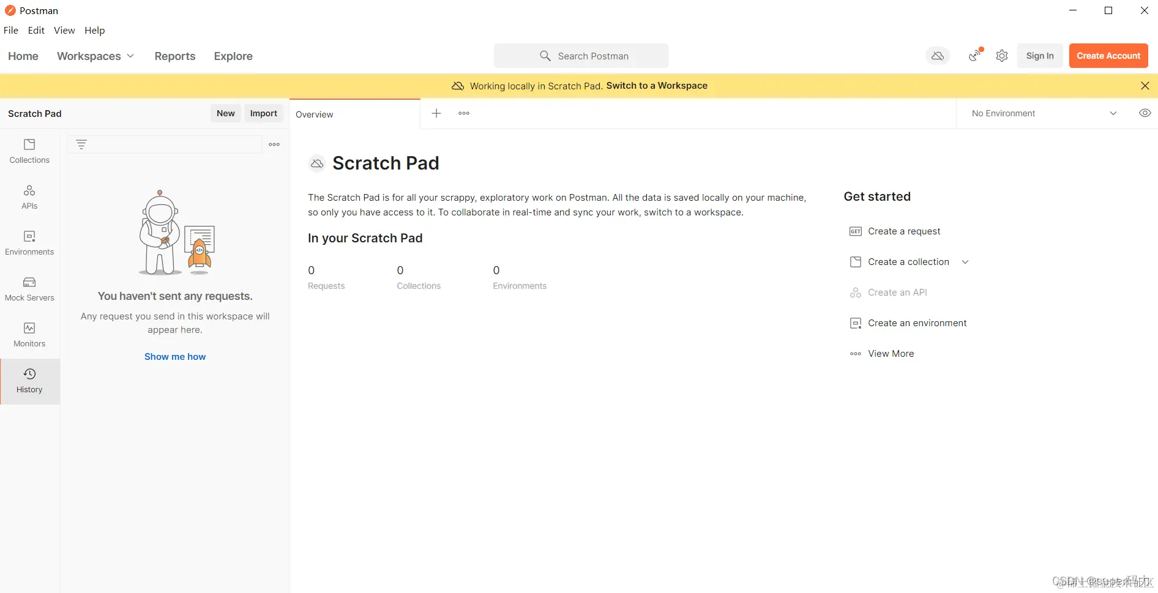Click the API icon beside Create an API
The height and width of the screenshot is (593, 1158).
tap(856, 293)
